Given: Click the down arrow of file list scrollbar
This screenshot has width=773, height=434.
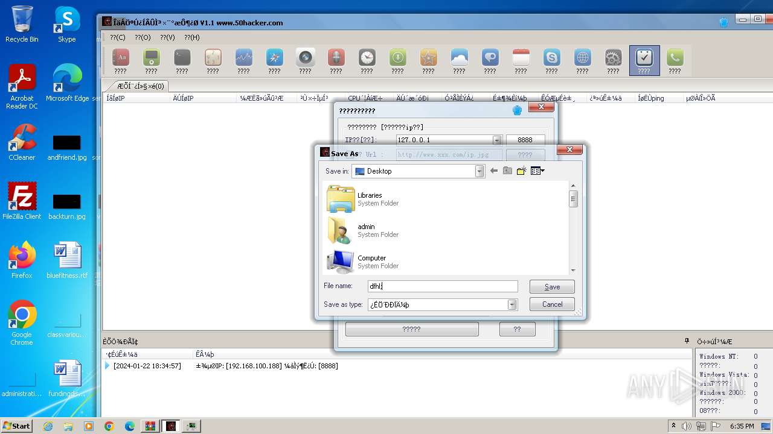Looking at the screenshot, I should click(x=573, y=271).
